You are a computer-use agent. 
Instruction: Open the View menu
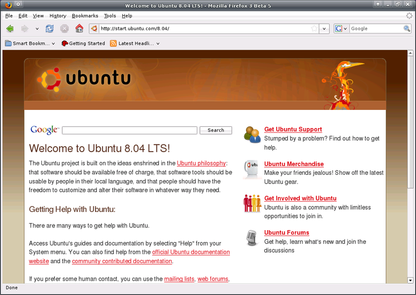38,16
